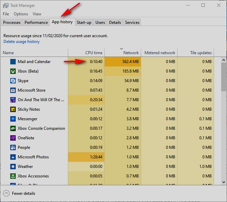Click the Fewer details label
This screenshot has height=202, width=227.
click(x=24, y=194)
